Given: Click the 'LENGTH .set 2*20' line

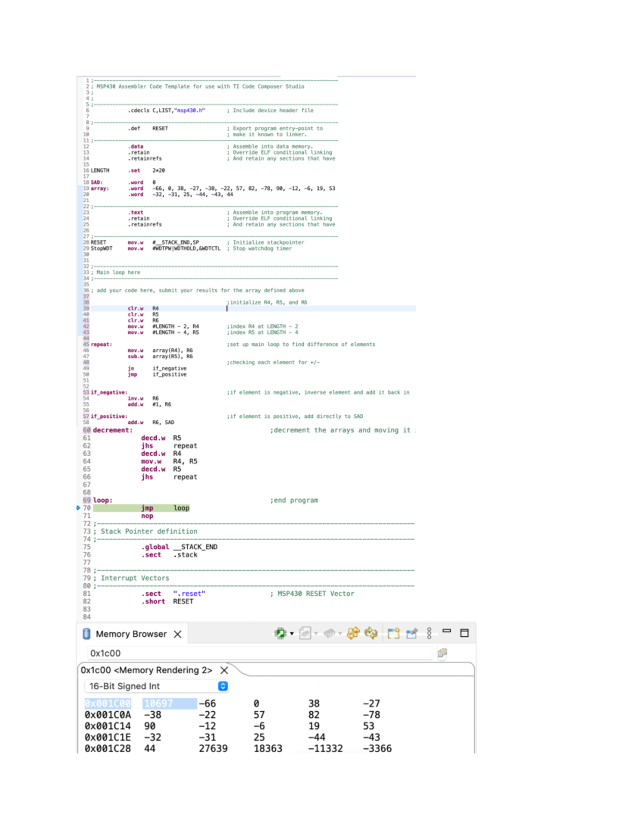Looking at the screenshot, I should (128, 171).
